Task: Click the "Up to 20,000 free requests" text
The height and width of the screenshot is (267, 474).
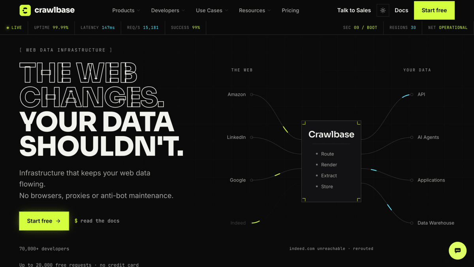Action: click(55, 265)
